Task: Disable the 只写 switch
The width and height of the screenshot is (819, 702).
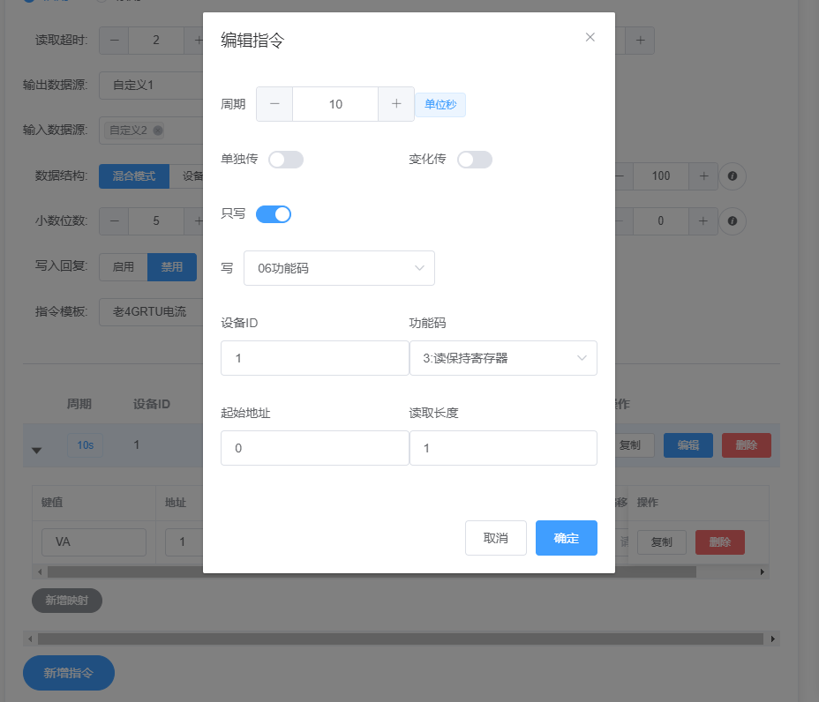Action: pos(274,214)
